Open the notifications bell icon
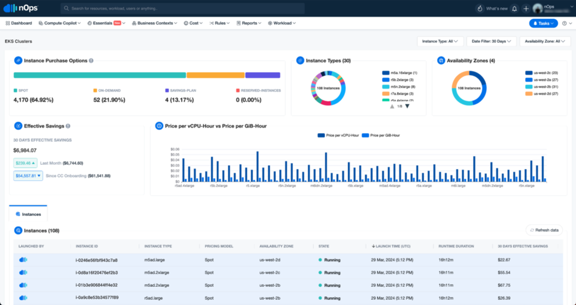Screen dimensions: 576x305 515,9
